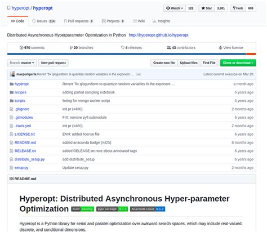Open the View license link
The height and width of the screenshot is (232, 267).
tap(231, 48)
